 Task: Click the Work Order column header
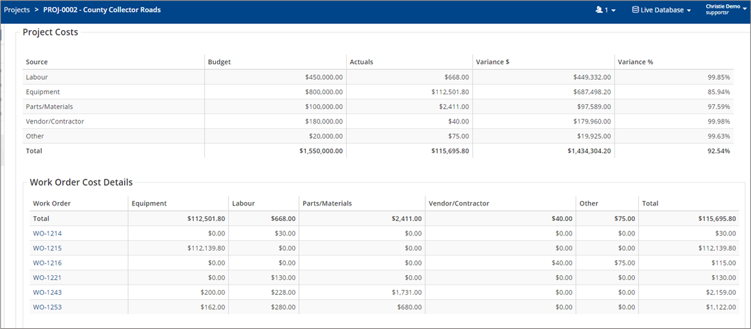(52, 203)
